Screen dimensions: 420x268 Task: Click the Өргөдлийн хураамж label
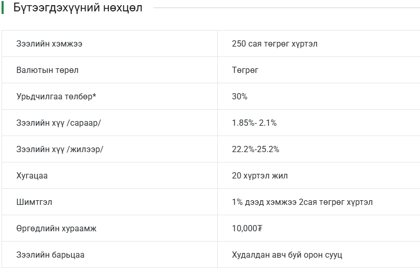(57, 228)
